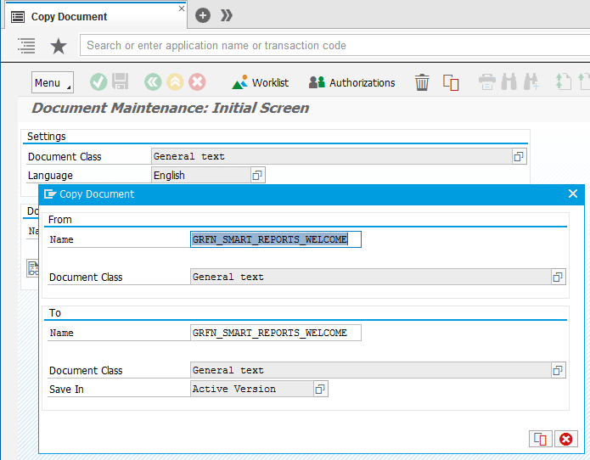Confirm copy with dialog's bottom Copy icon
Image resolution: width=590 pixels, height=460 pixels.
point(540,439)
